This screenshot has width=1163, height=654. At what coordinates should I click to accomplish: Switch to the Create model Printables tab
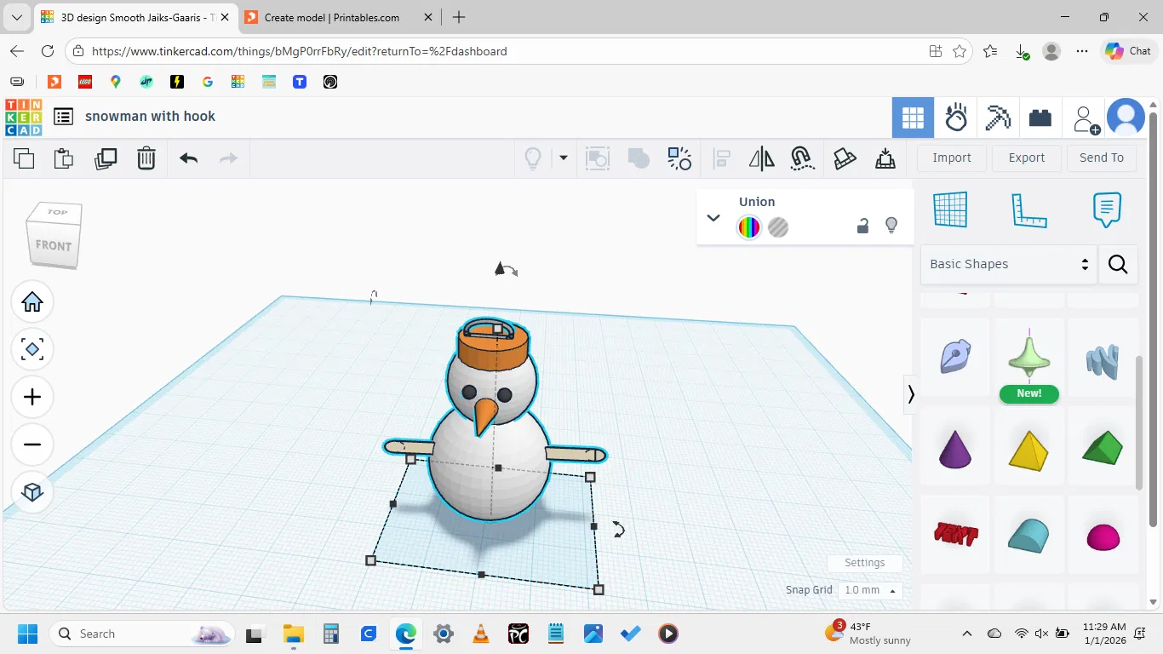pyautogui.click(x=334, y=17)
